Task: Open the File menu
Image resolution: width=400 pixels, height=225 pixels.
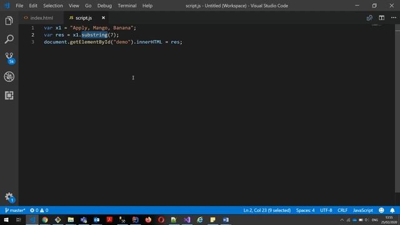Action: click(19, 6)
